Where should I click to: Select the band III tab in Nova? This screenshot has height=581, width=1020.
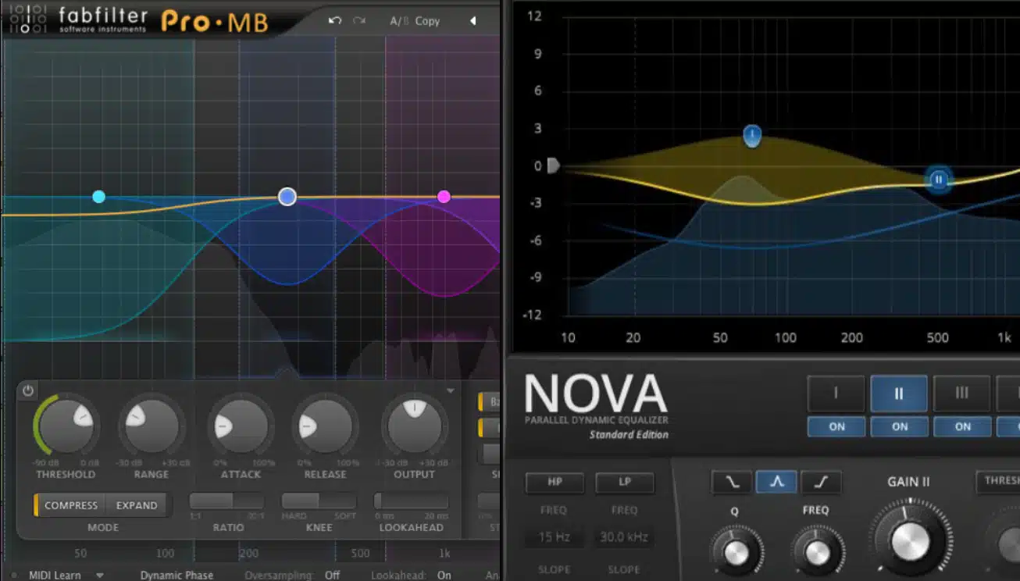pos(962,394)
